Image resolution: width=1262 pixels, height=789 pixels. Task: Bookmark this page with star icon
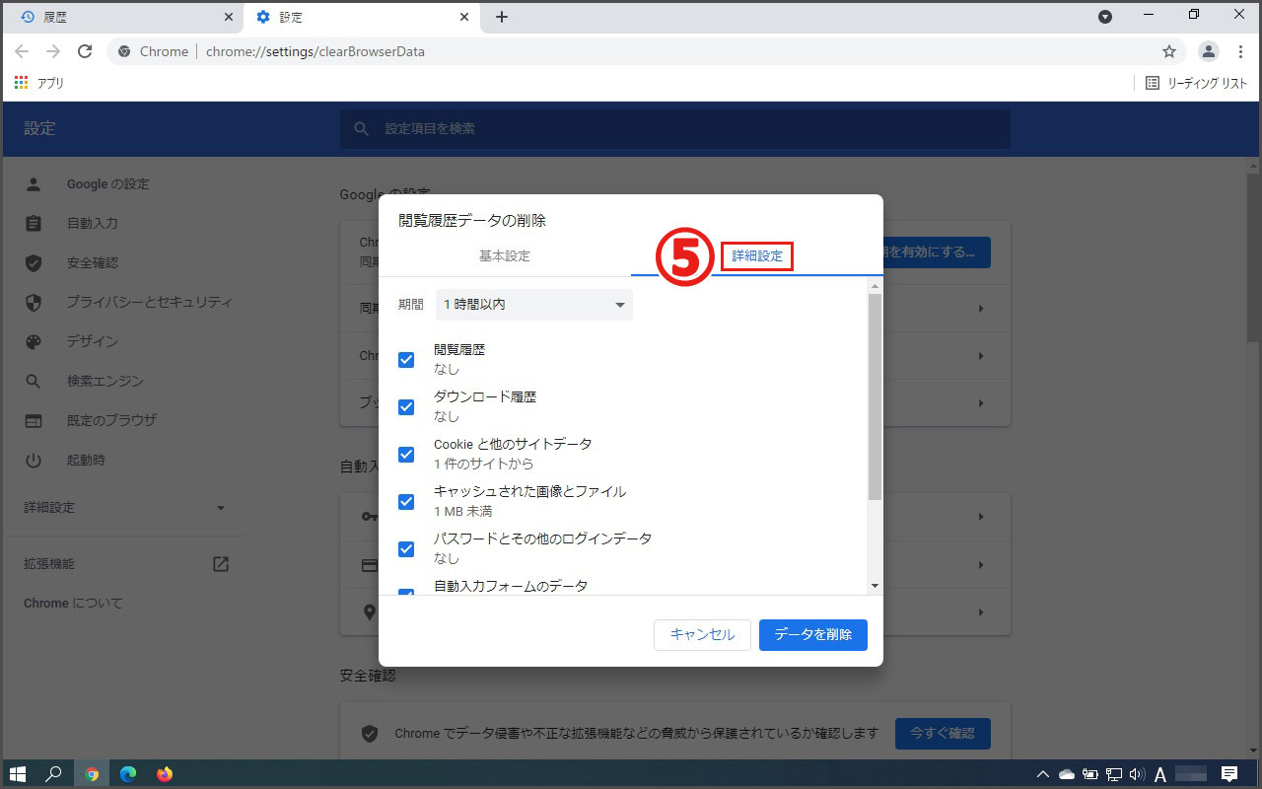(x=1169, y=51)
